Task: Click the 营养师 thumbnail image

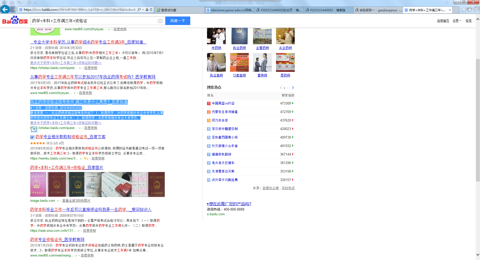Action: 262,62
